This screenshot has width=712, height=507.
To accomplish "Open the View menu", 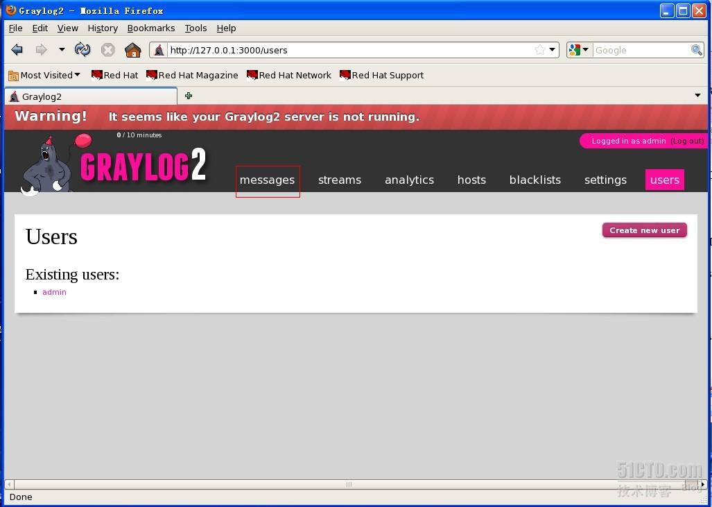I will [x=68, y=28].
